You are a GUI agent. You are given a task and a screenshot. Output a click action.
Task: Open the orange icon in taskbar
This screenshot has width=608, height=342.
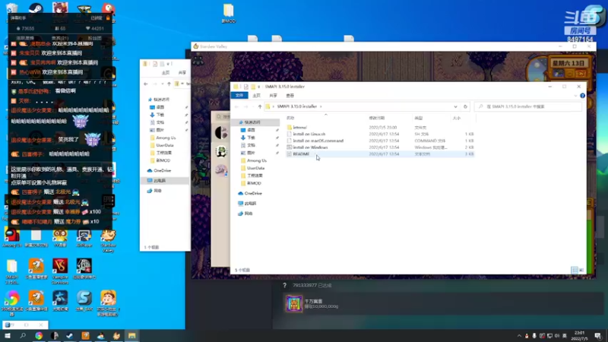(85, 336)
